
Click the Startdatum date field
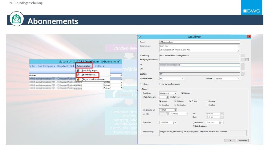pyautogui.click(x=168, y=122)
